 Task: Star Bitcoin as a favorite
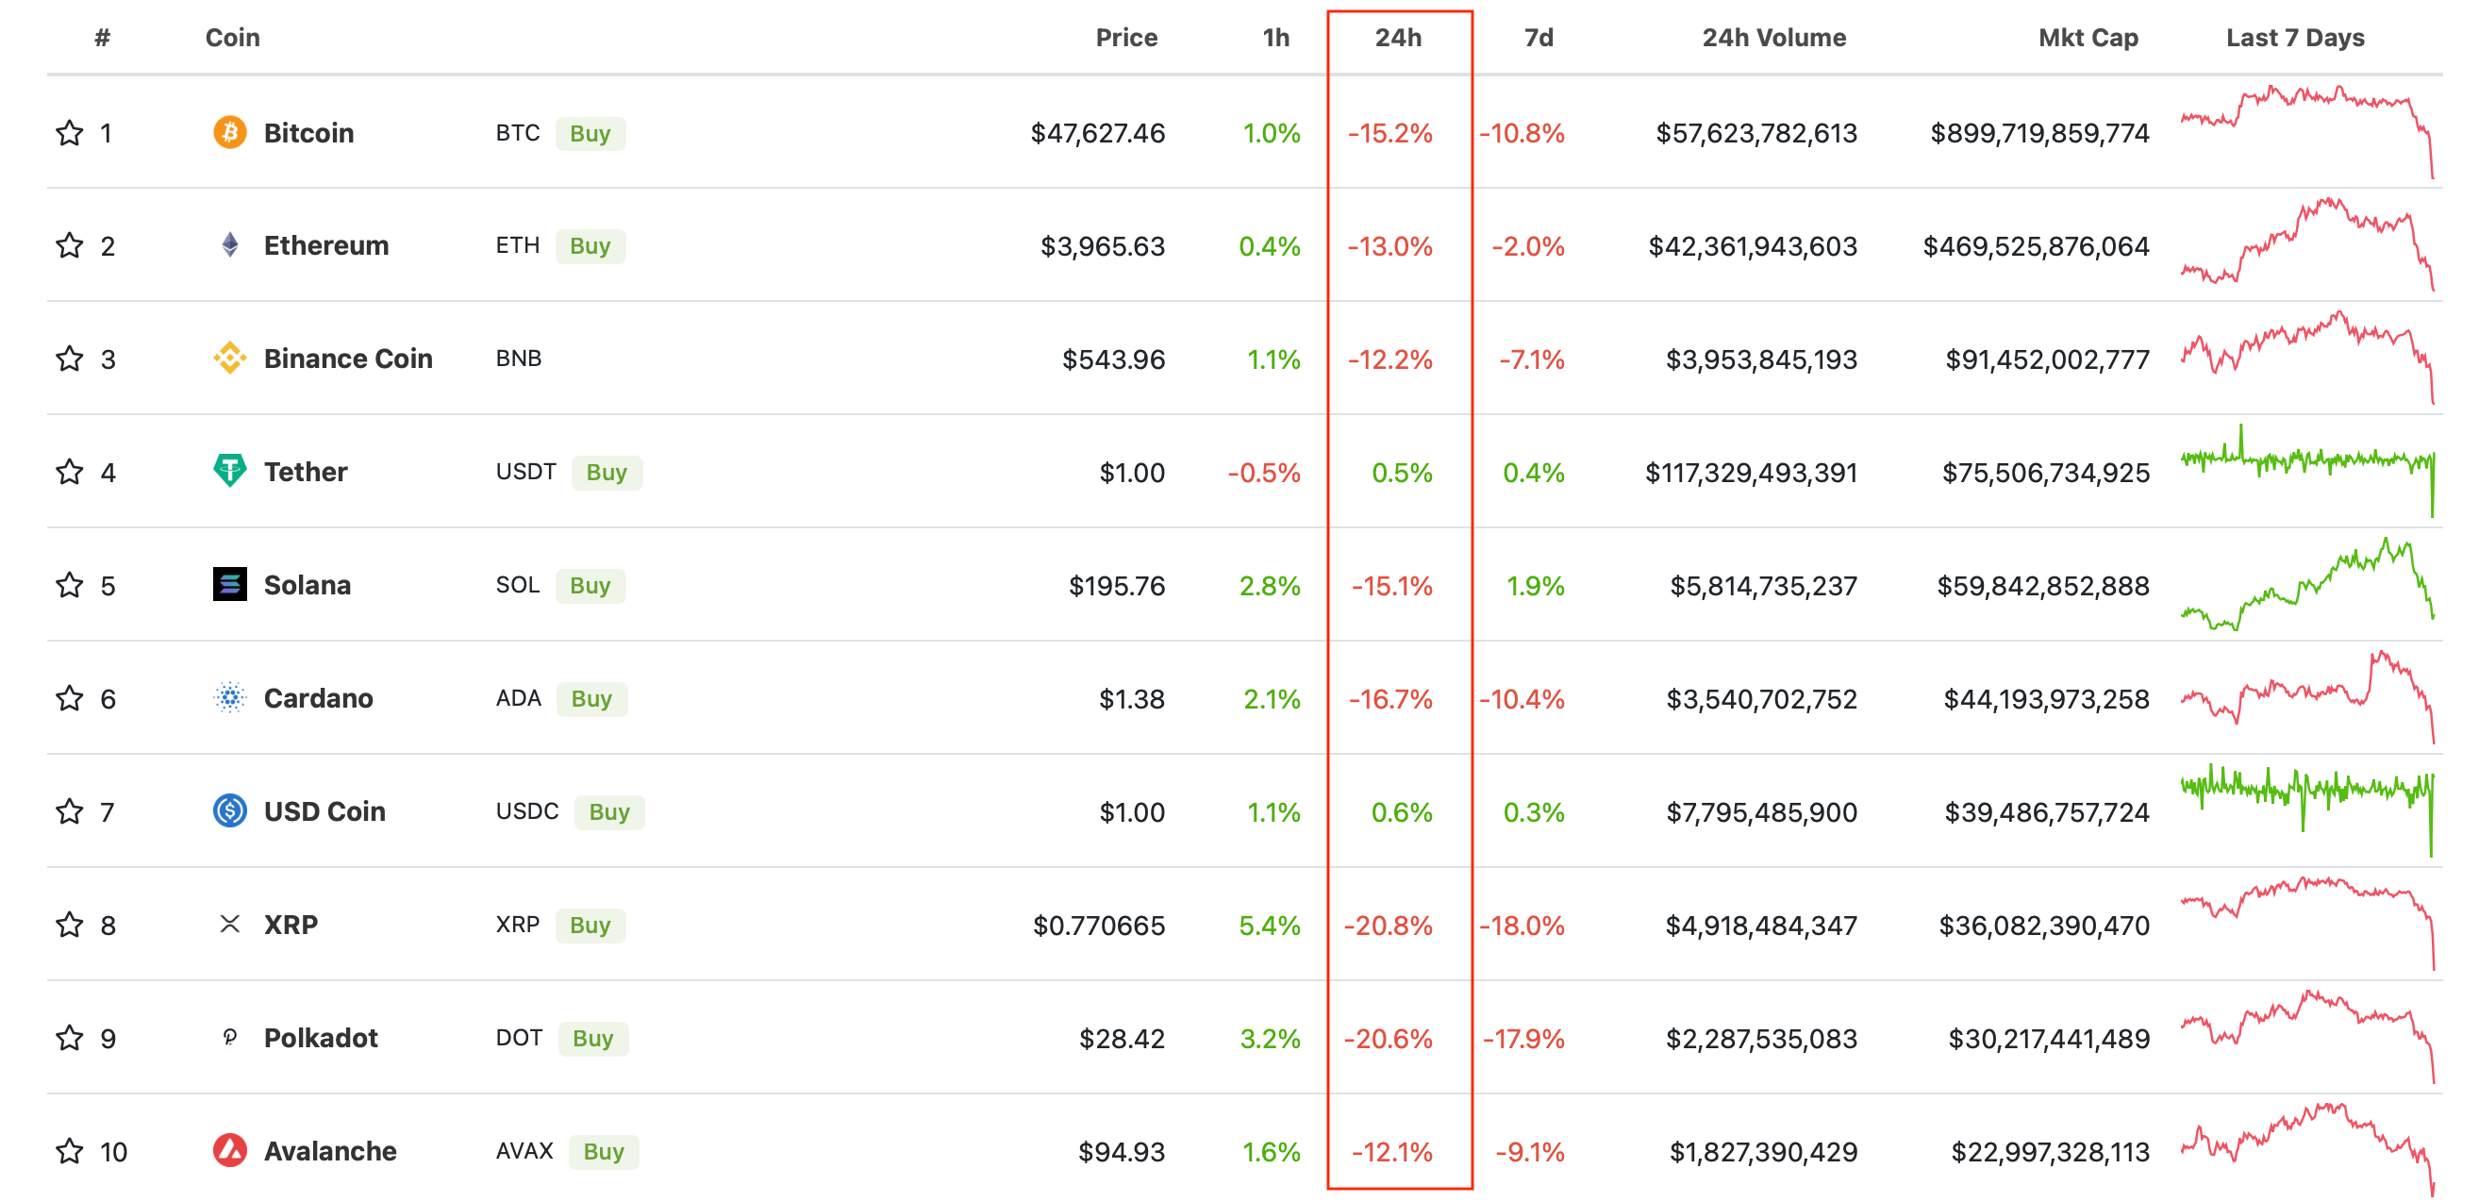coord(69,132)
